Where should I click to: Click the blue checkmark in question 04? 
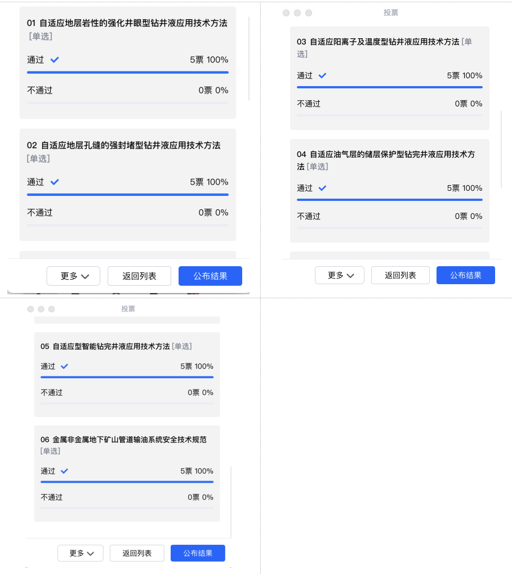pos(322,188)
